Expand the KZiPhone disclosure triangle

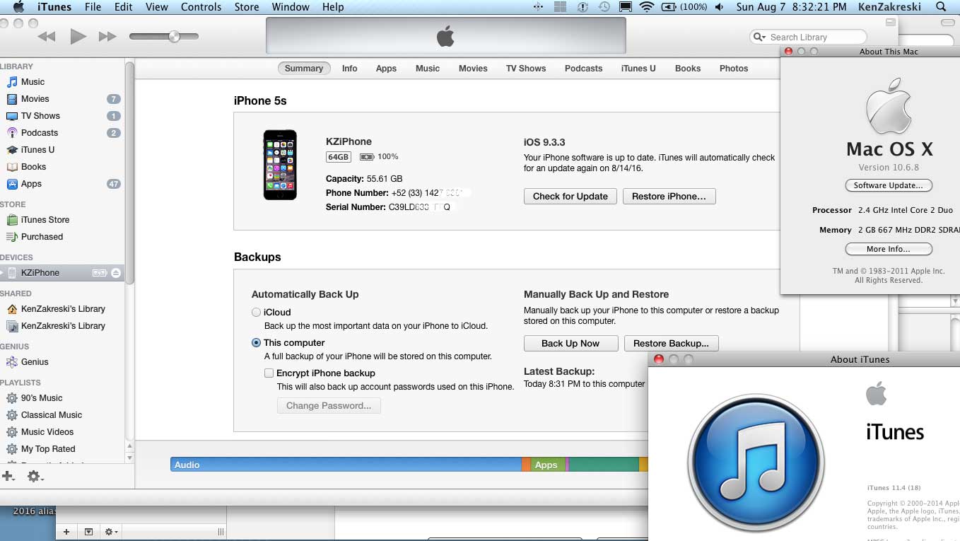2,273
